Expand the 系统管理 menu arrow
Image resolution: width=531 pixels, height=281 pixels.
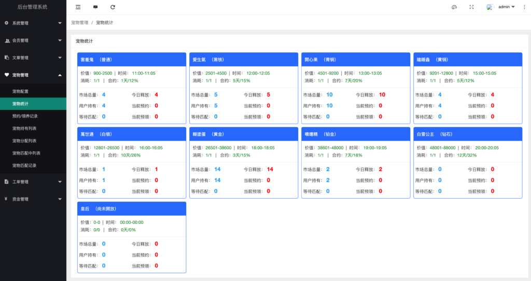(x=60, y=23)
